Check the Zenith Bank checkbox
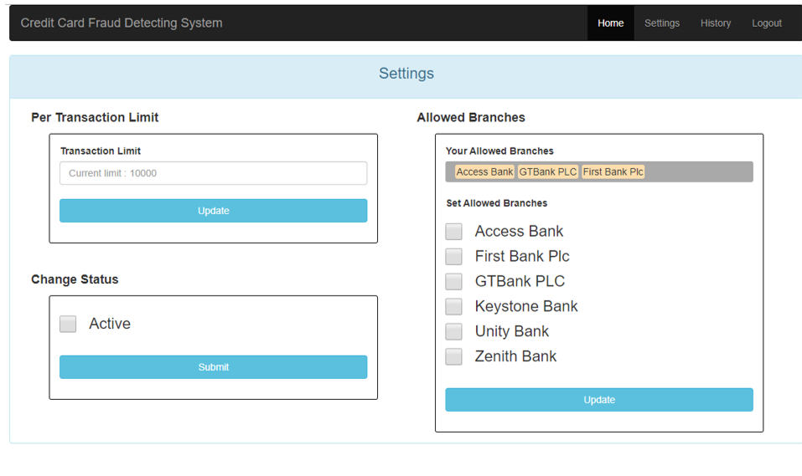Viewport: 802px width, 476px height. pos(453,356)
